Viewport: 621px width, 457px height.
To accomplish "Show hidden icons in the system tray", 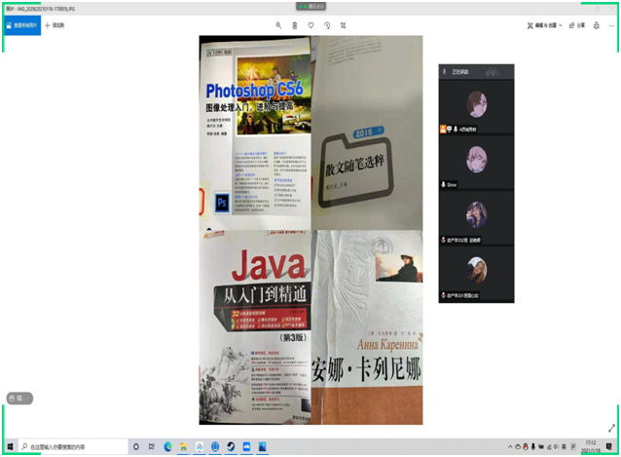I will pos(512,446).
